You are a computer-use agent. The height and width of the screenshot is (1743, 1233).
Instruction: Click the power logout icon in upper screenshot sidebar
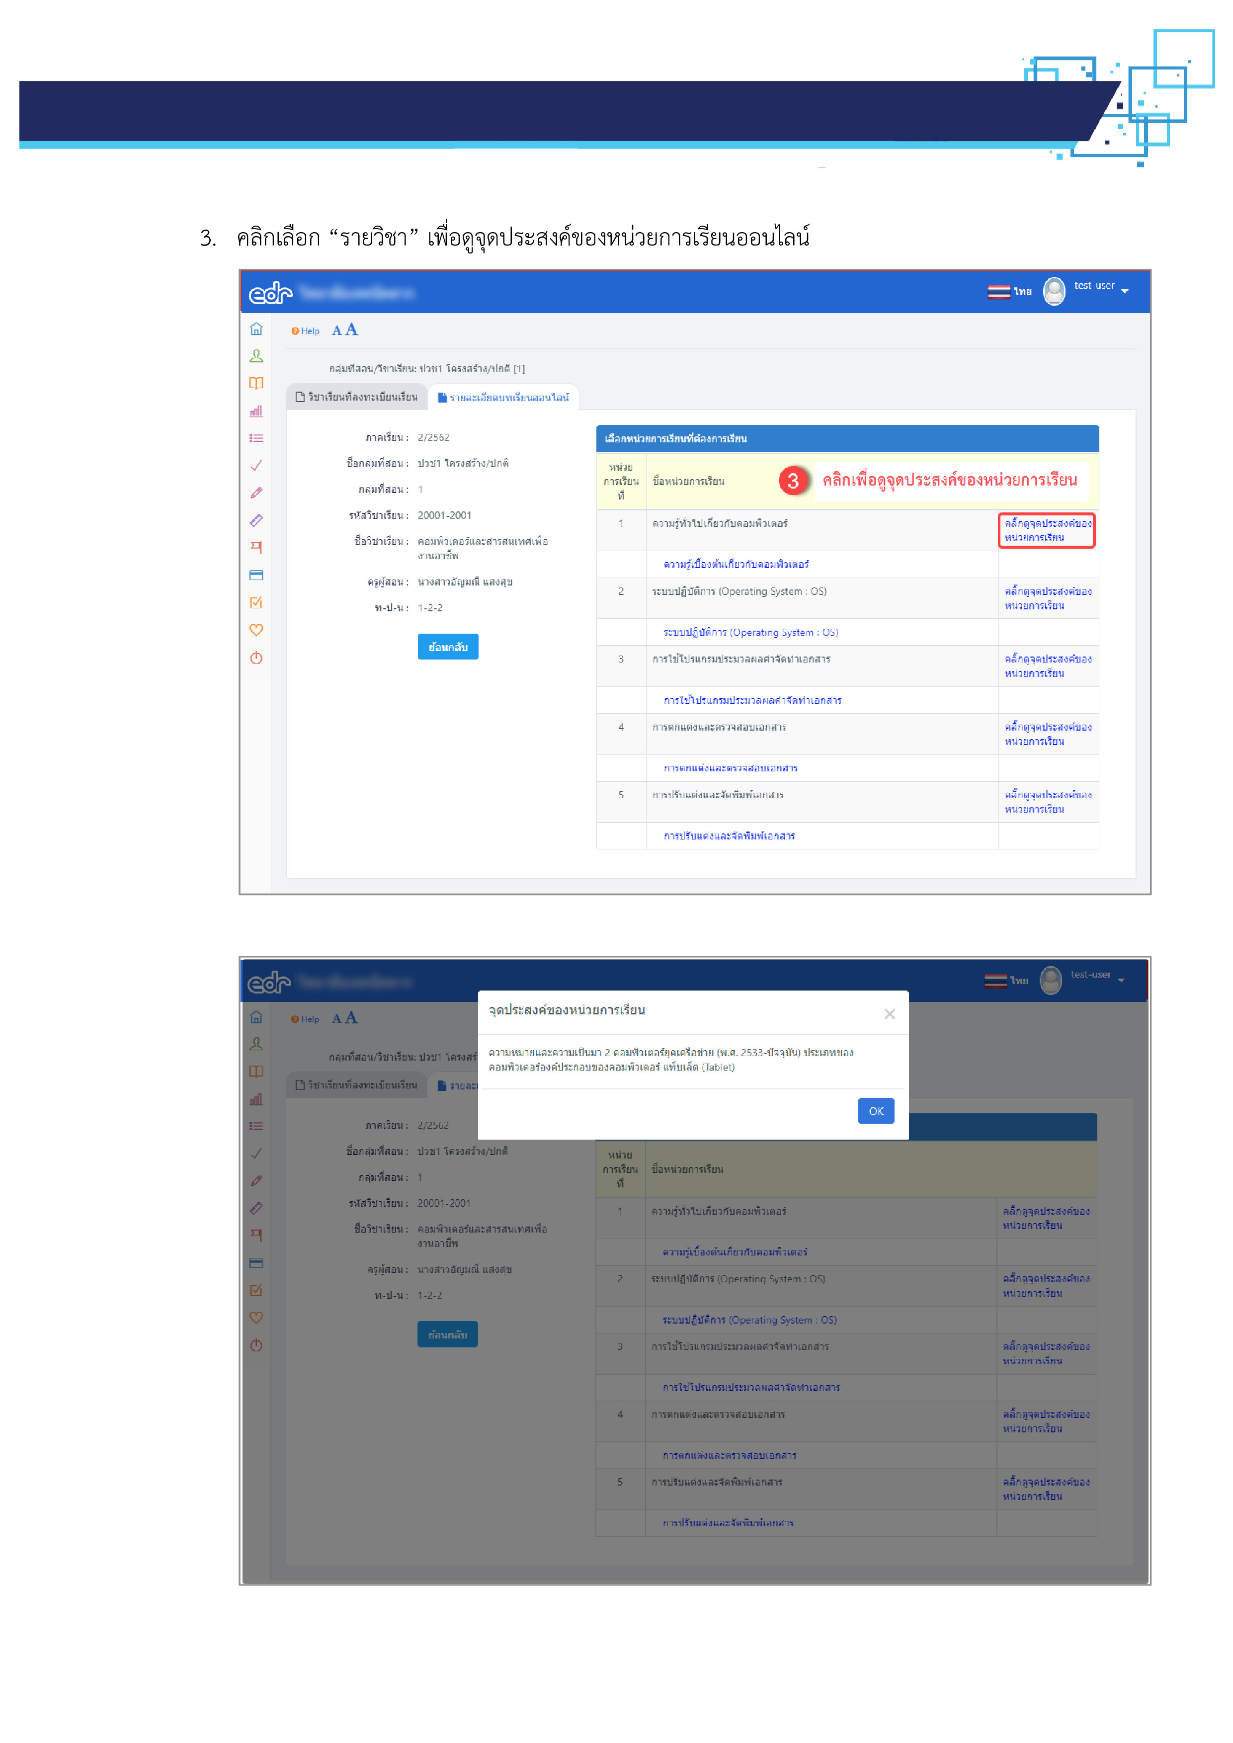[x=256, y=658]
